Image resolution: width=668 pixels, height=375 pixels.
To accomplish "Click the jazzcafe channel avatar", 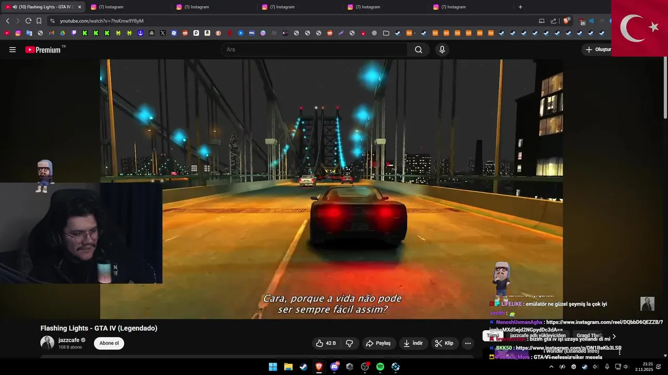I will pyautogui.click(x=47, y=343).
